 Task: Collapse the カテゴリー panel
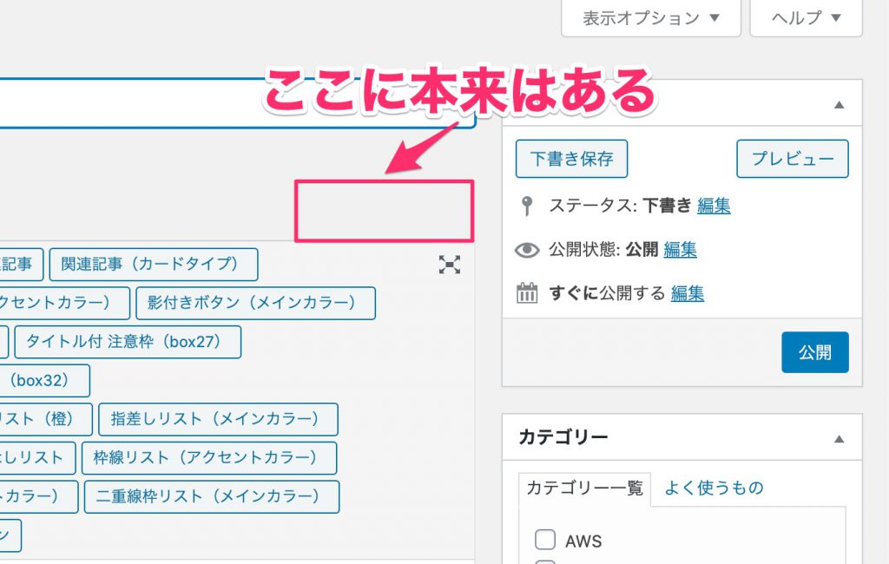coord(838,439)
